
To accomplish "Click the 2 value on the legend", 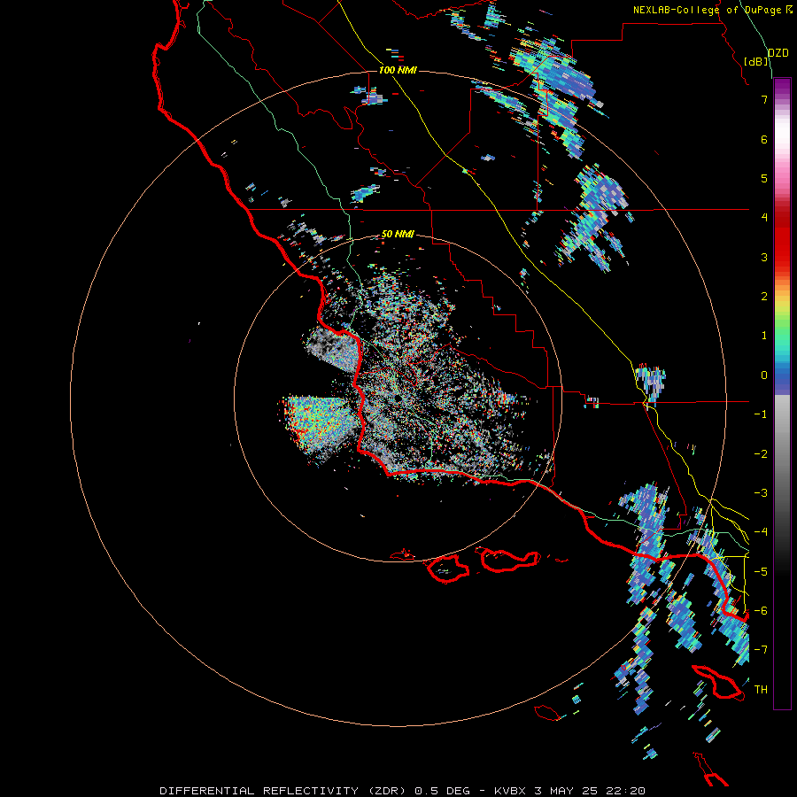I will (x=764, y=297).
